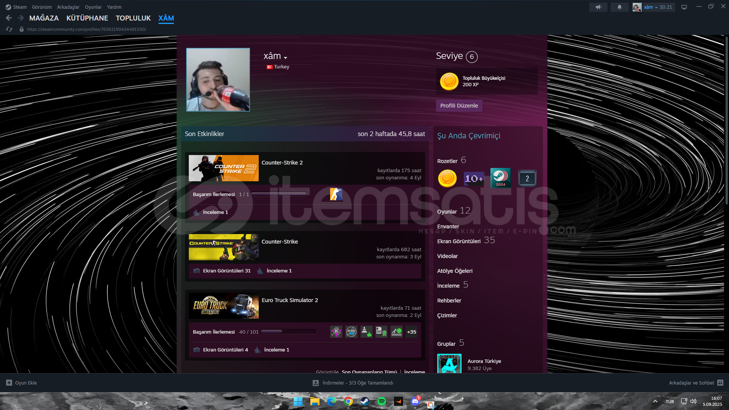Launch Discord from the taskbar
This screenshot has height=410, width=729.
coord(415,401)
